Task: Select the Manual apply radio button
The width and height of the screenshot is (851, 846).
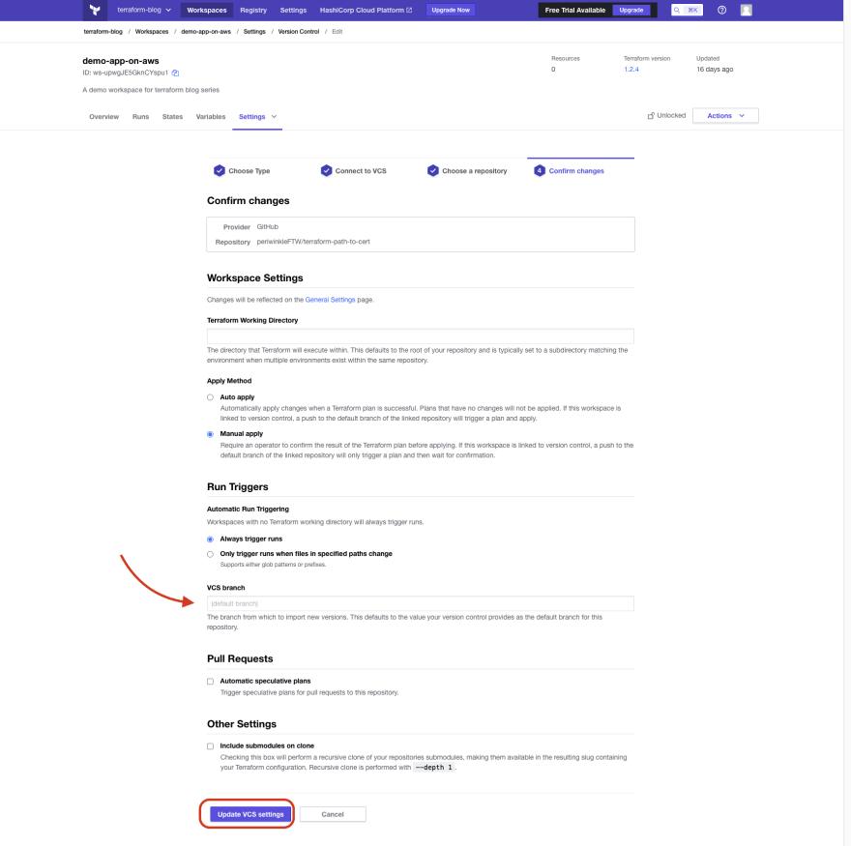Action: pyautogui.click(x=210, y=434)
